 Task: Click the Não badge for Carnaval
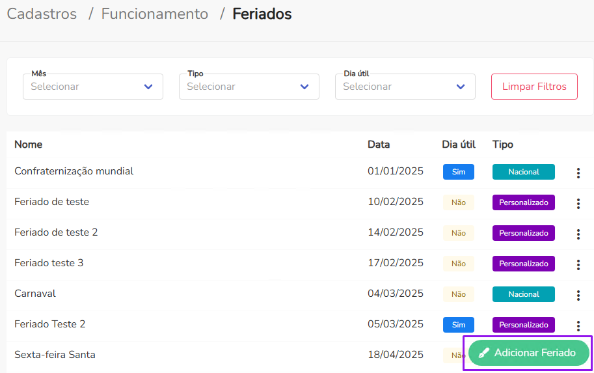click(458, 294)
